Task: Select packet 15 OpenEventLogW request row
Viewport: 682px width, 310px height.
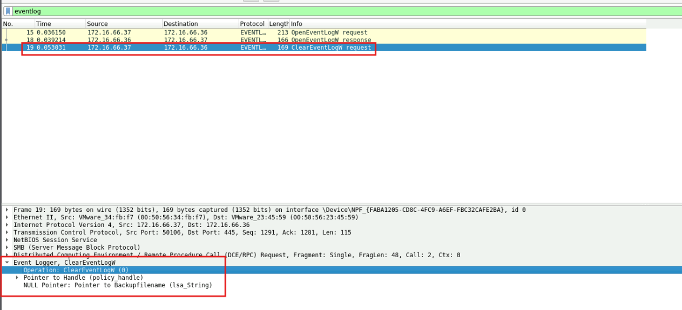Action: [324, 32]
